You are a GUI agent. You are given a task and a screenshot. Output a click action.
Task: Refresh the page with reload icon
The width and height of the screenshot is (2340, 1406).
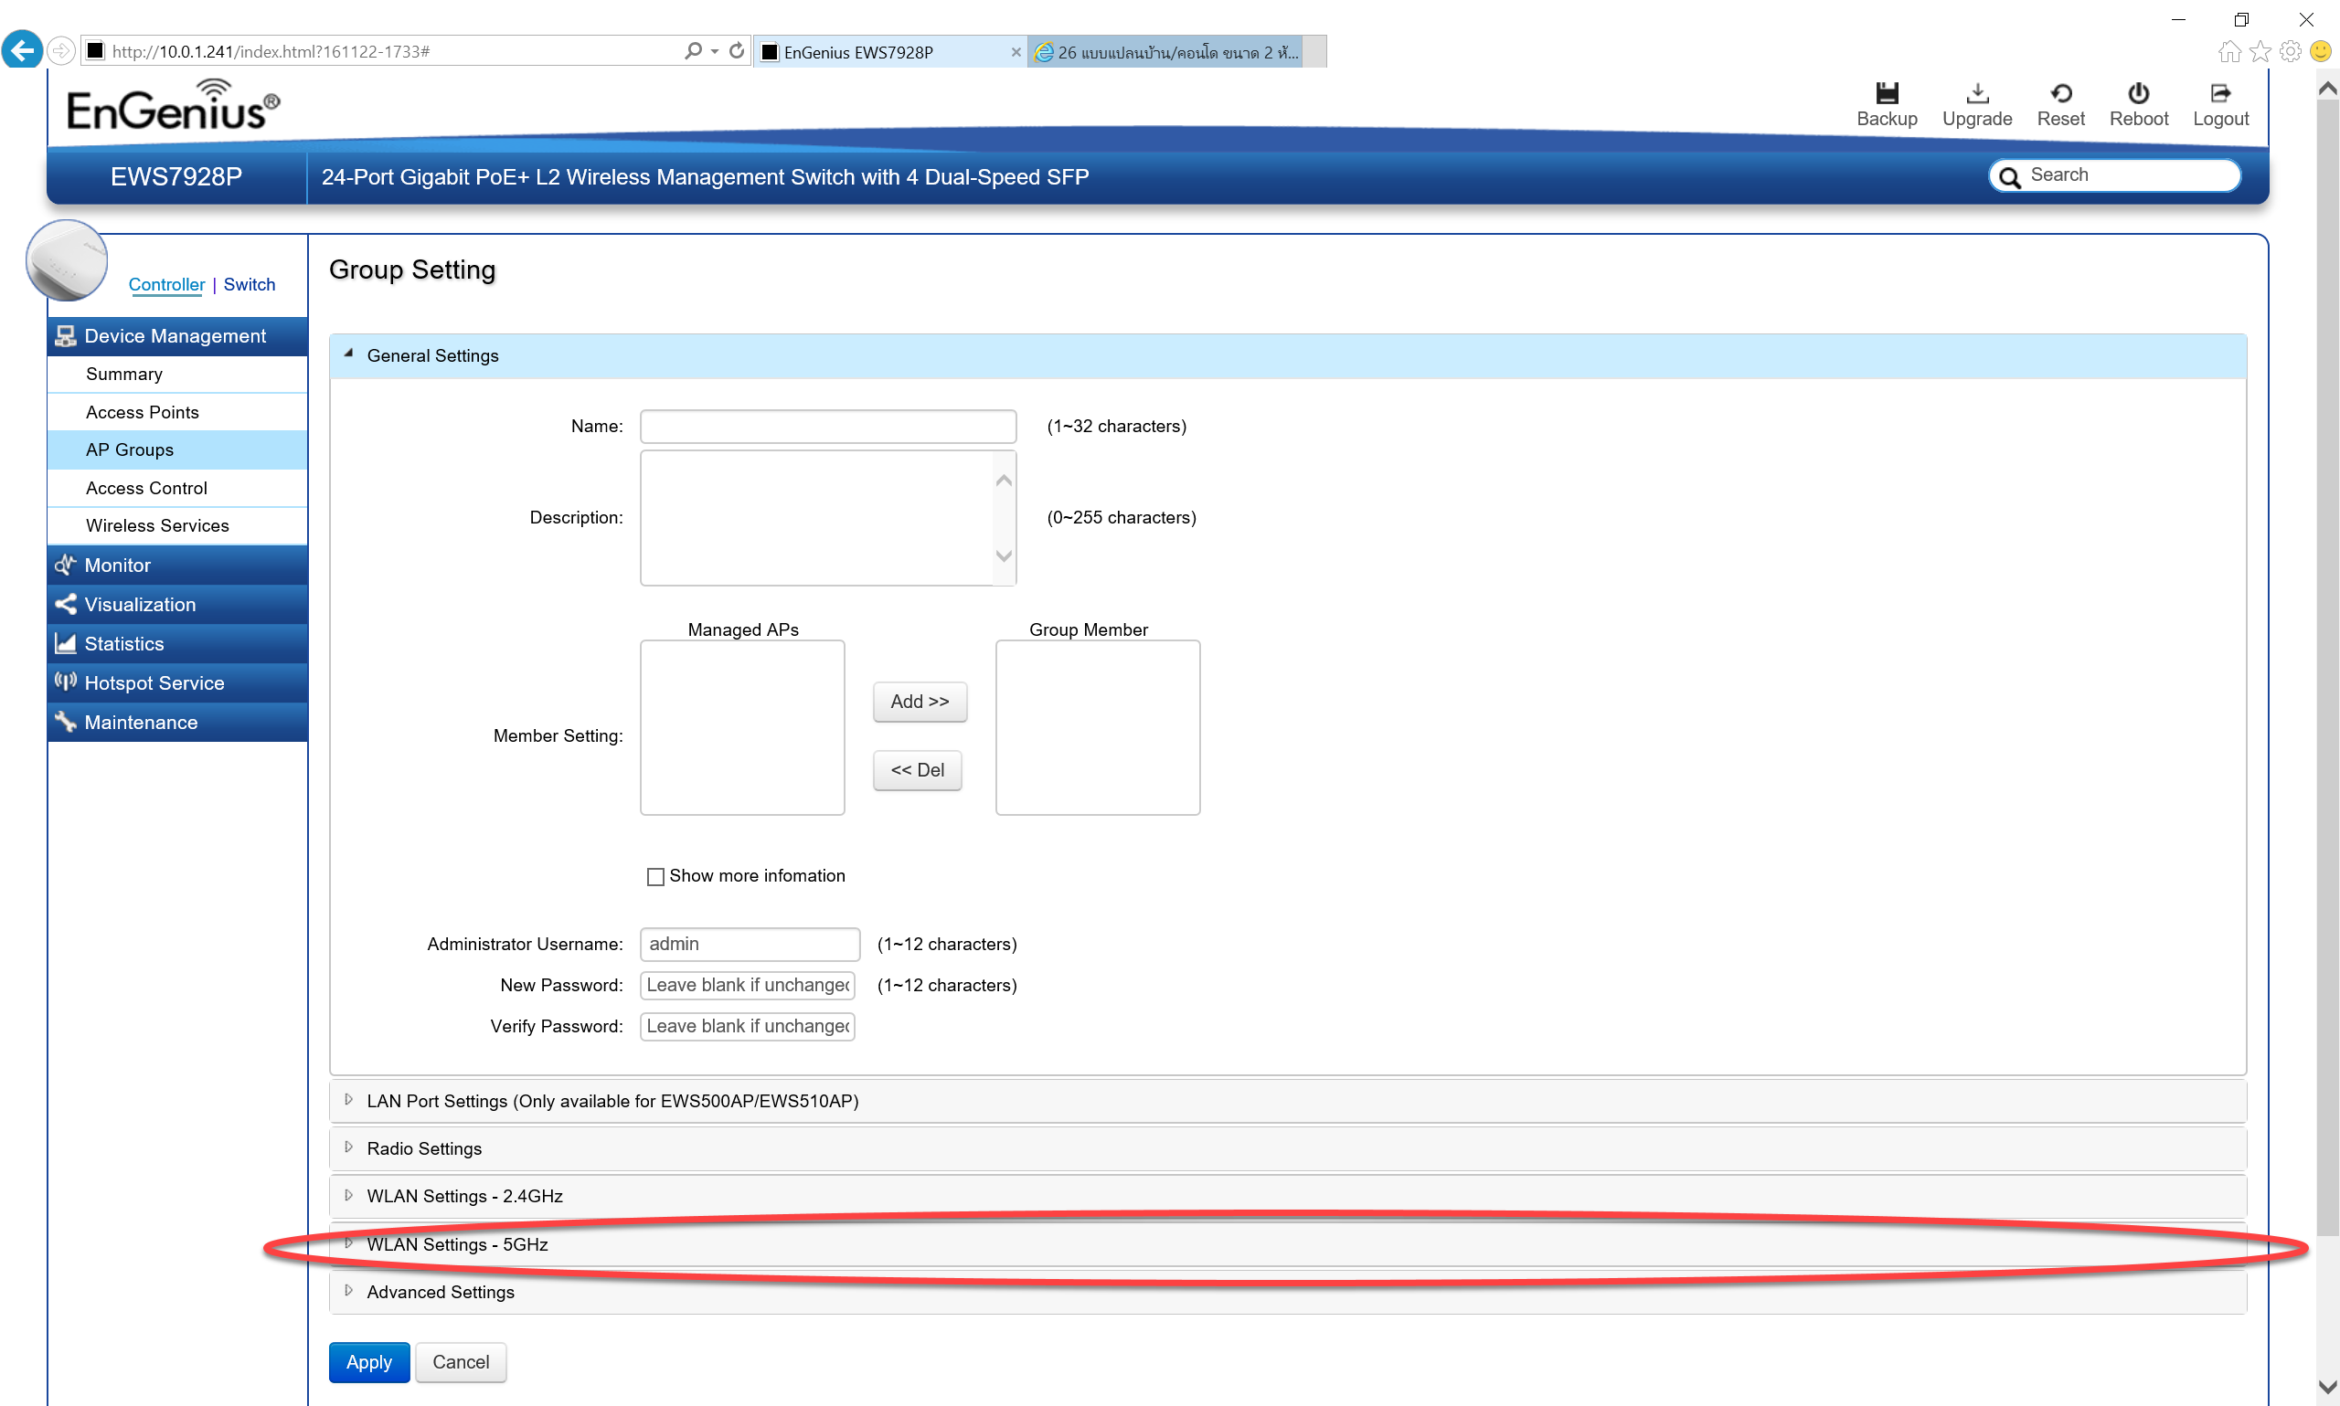737,50
